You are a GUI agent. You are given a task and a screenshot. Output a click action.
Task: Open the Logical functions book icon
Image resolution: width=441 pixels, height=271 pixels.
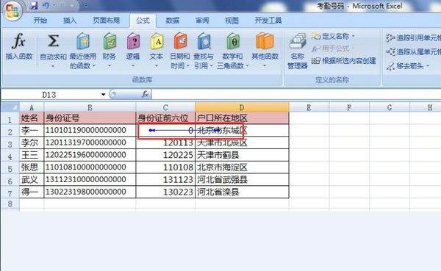pos(133,41)
